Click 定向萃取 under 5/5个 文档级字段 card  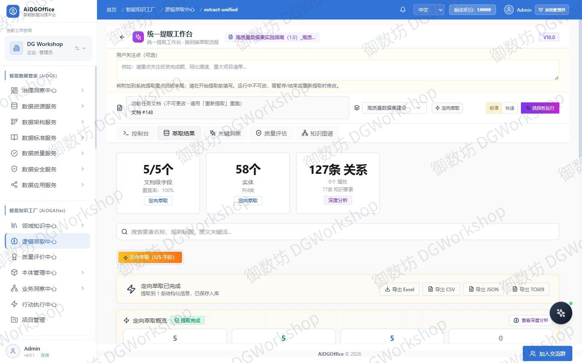158,201
